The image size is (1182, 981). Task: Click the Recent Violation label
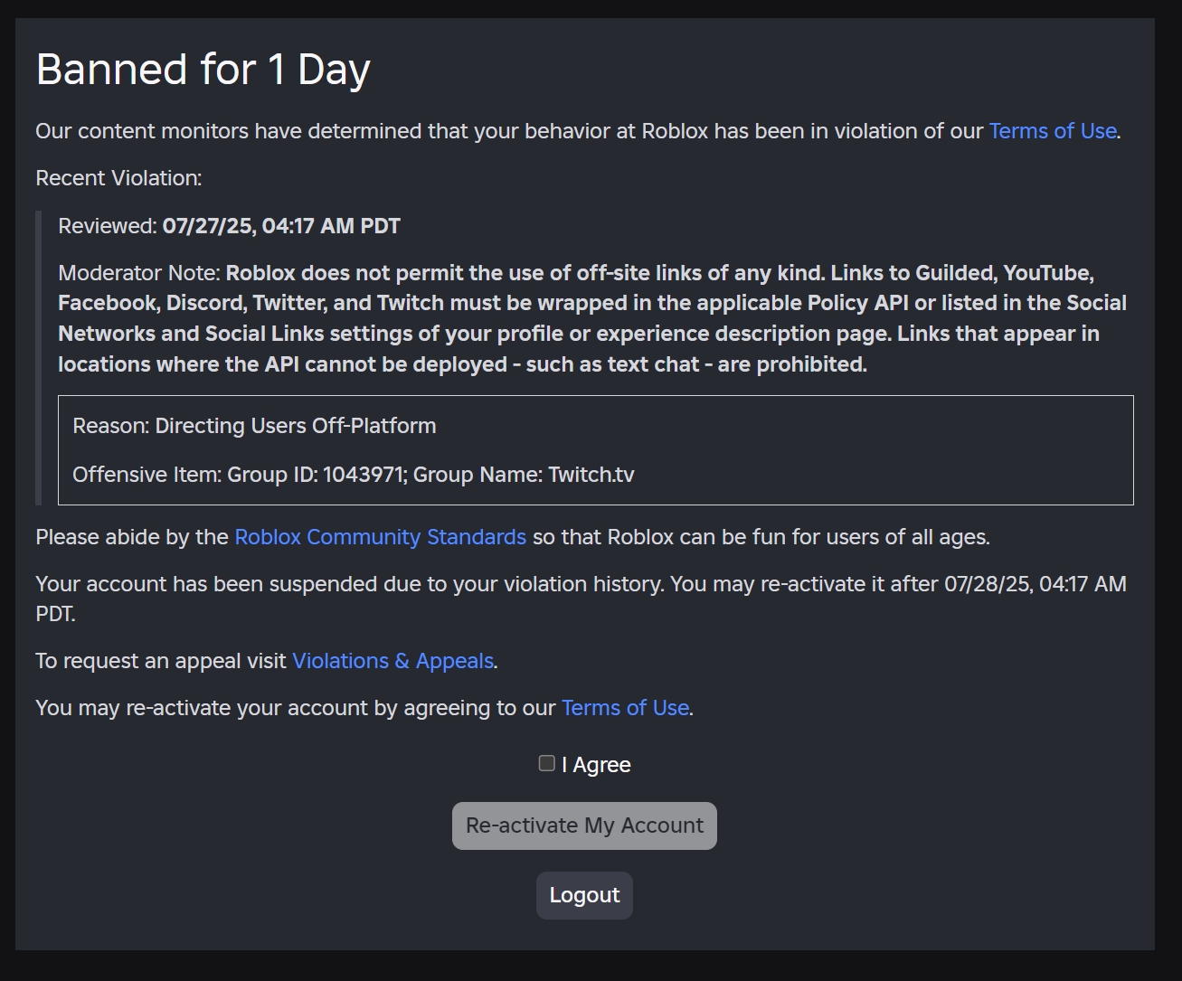tap(118, 178)
